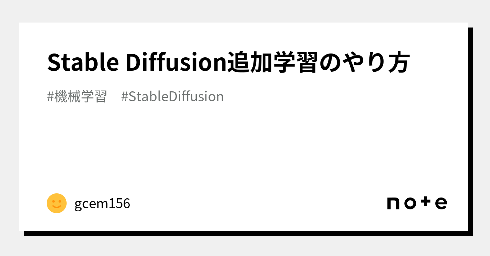The height and width of the screenshot is (256, 490).
Task: Open the #StableDiffusion hashtag
Action: (x=172, y=97)
